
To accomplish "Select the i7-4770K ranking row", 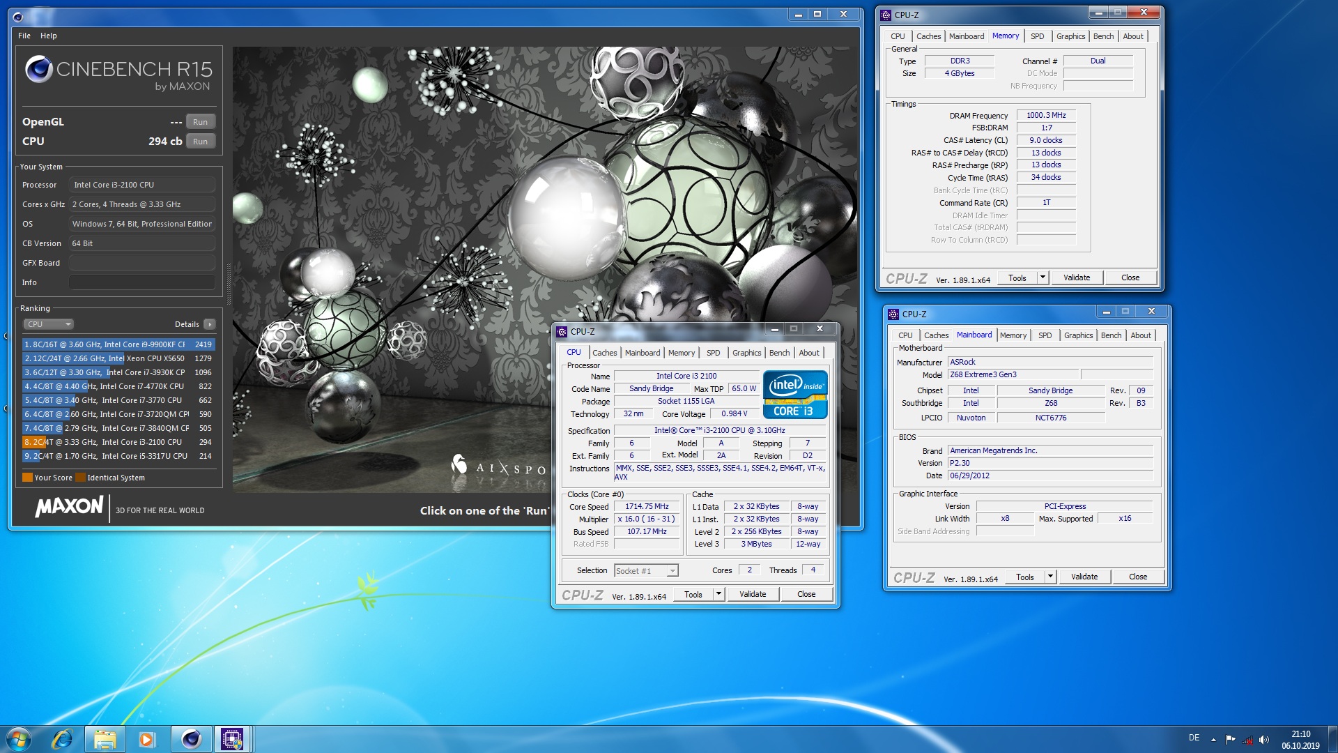I will (x=118, y=386).
